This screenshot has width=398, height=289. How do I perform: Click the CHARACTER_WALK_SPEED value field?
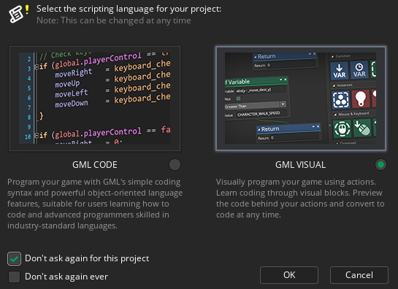click(x=261, y=114)
